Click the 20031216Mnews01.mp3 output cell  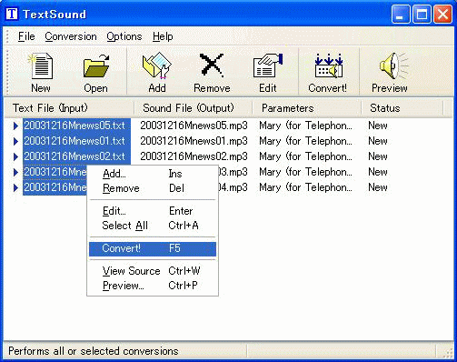point(194,141)
